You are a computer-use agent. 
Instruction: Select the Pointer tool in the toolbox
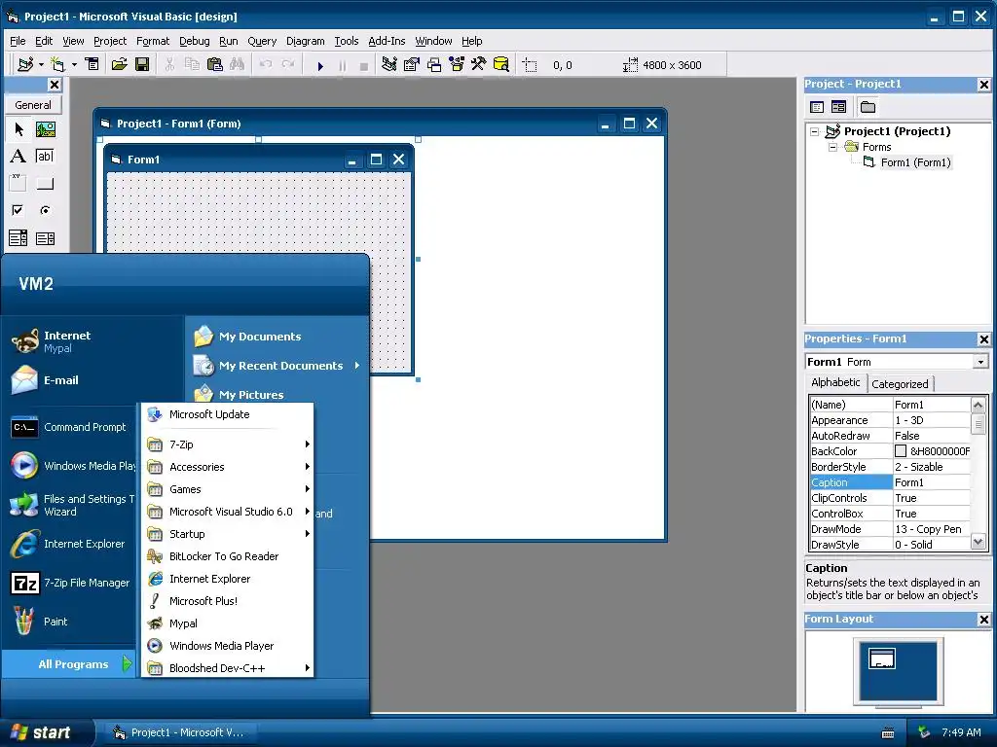pos(18,129)
